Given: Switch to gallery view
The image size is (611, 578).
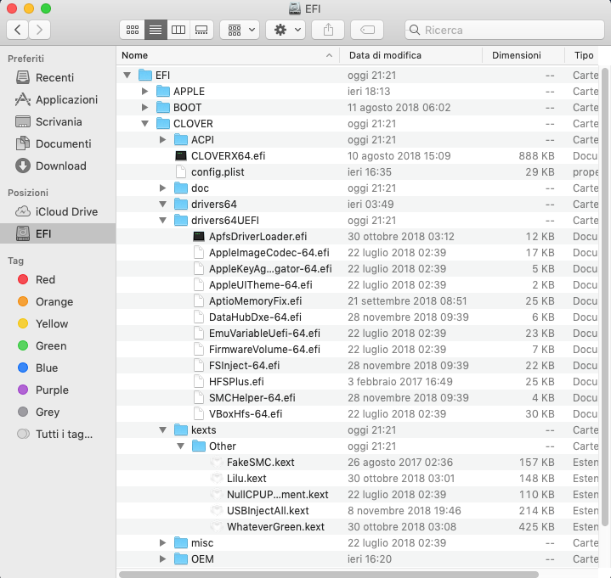Looking at the screenshot, I should coord(201,30).
